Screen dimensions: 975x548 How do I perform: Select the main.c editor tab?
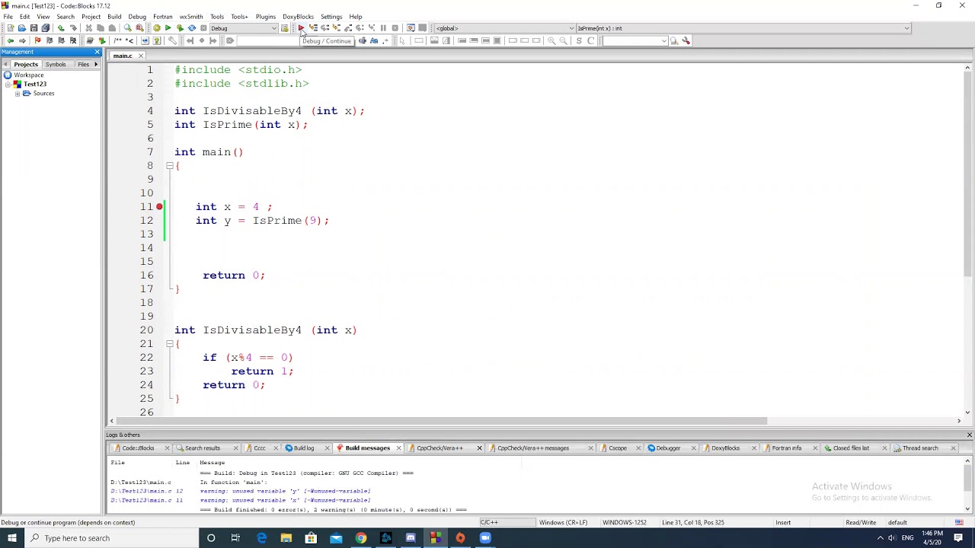123,56
